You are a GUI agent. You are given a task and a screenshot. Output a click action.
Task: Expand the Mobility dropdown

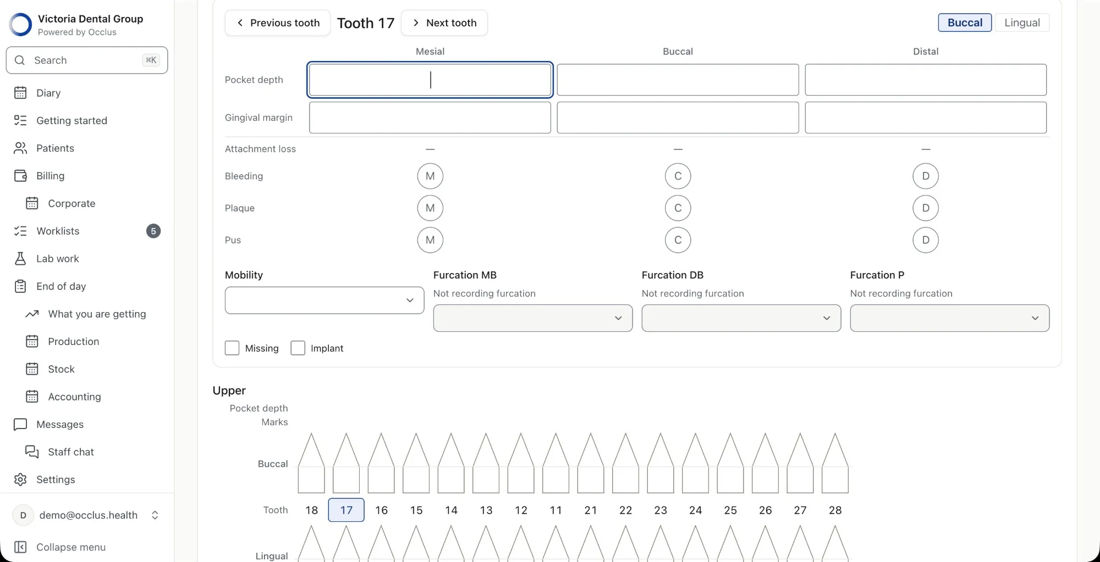pyautogui.click(x=324, y=300)
